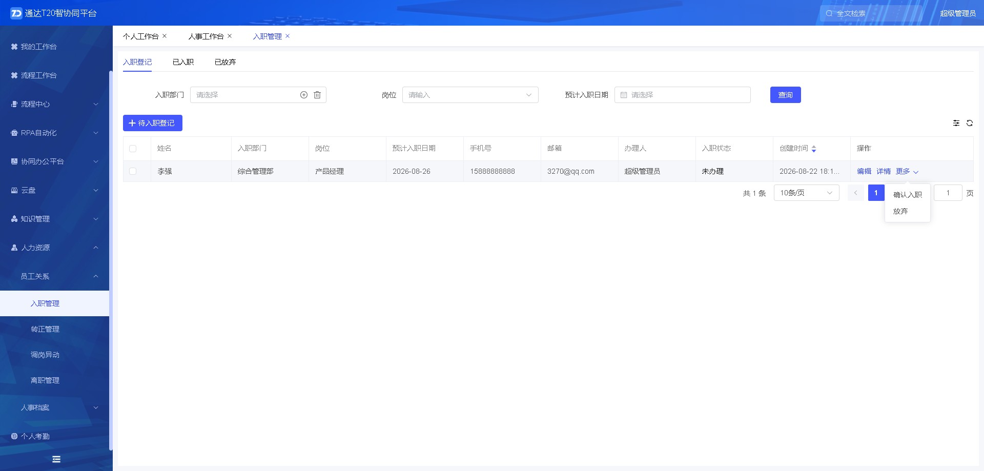The width and height of the screenshot is (984, 471).
Task: Go to previous page arrow
Action: (856, 193)
